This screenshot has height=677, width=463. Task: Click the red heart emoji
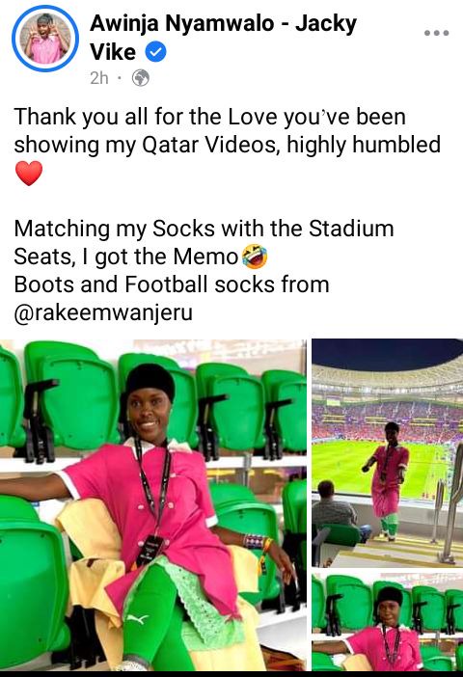tap(29, 174)
